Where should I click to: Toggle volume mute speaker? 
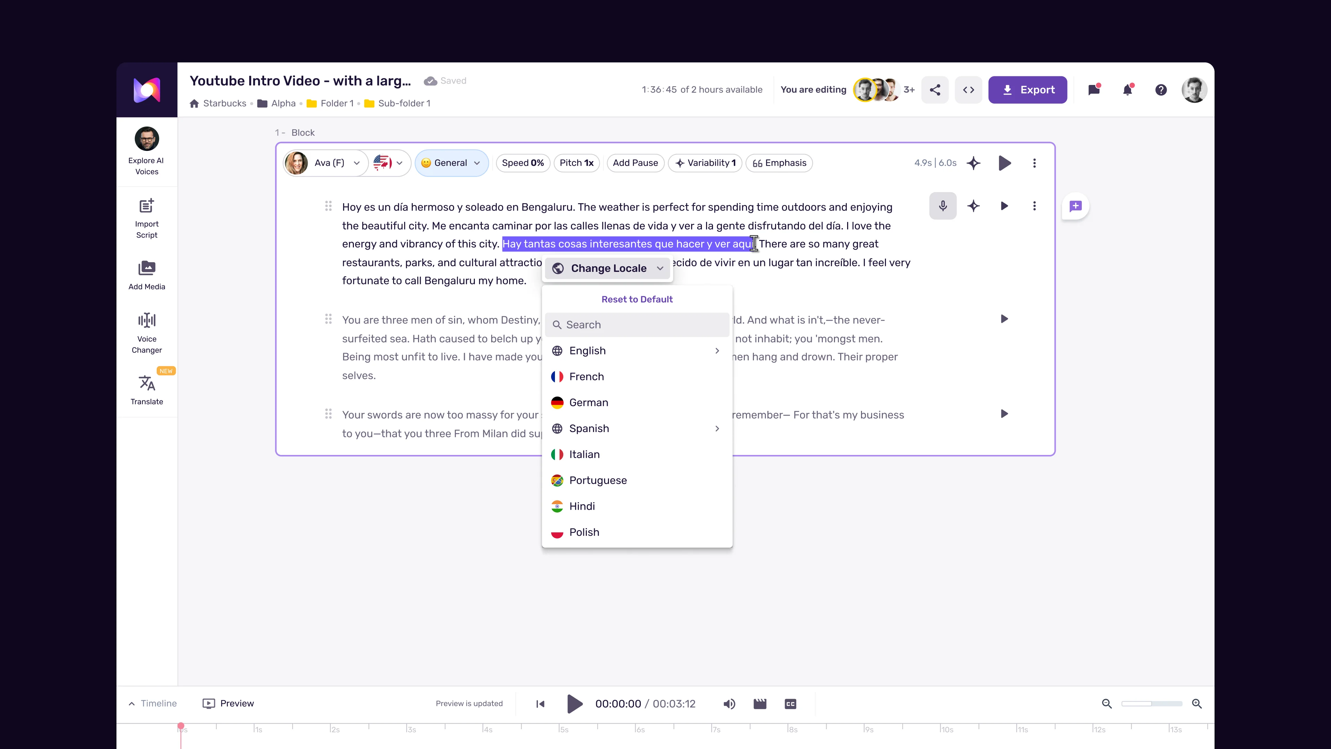click(729, 704)
